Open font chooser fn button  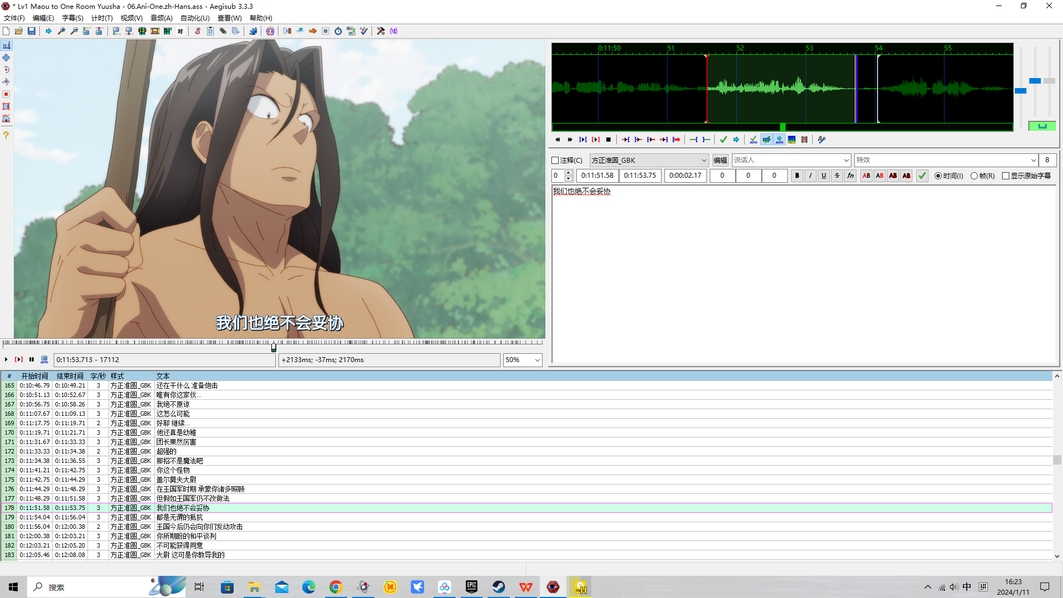[x=850, y=176]
